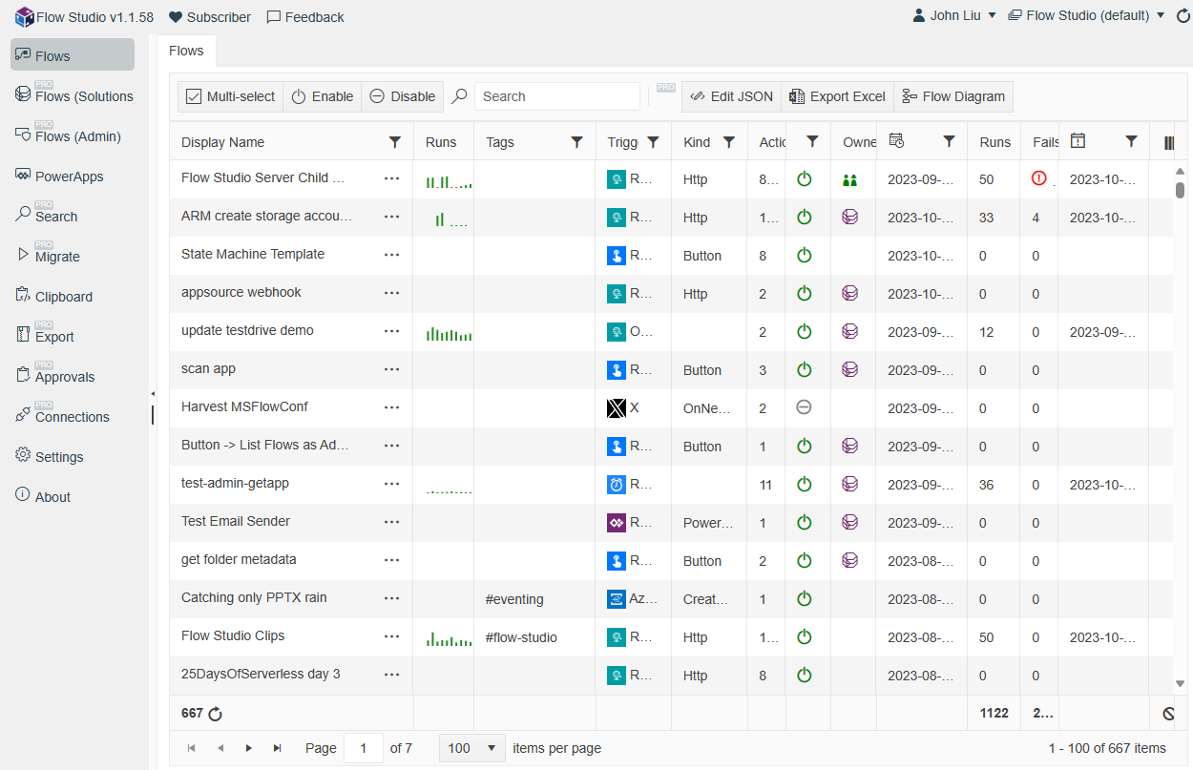Go to the next page arrow
The width and height of the screenshot is (1193, 770).
pos(249,748)
